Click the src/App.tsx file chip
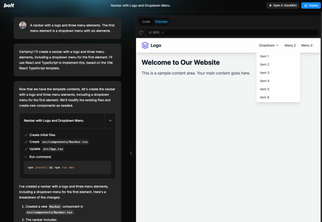This screenshot has width=322, height=222. coord(53,149)
